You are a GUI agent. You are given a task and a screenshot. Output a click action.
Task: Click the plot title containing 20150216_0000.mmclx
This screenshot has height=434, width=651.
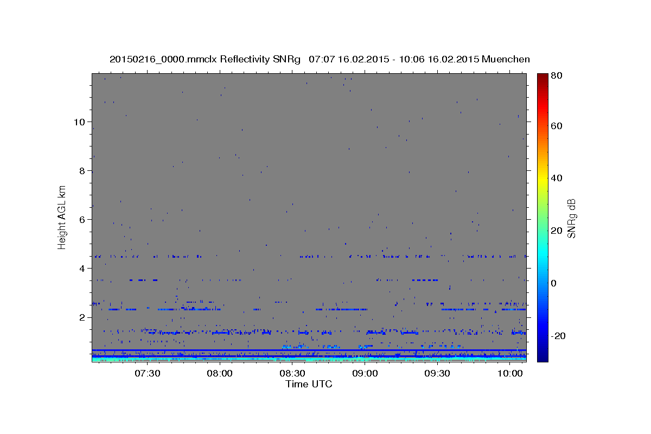pos(320,59)
